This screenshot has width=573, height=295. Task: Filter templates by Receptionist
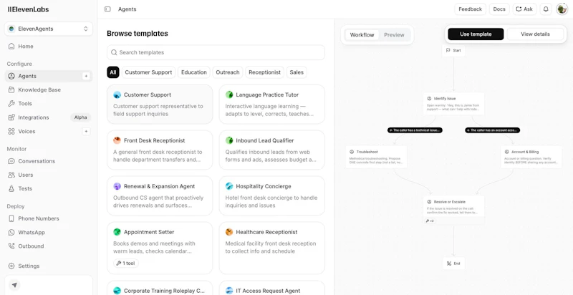pyautogui.click(x=264, y=72)
